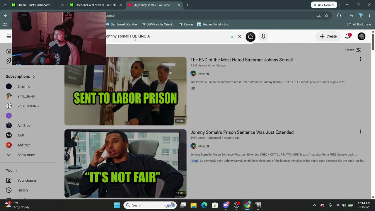The image size is (375, 211).
Task: Open the Chrome profile avatar
Action: (x=361, y=16)
